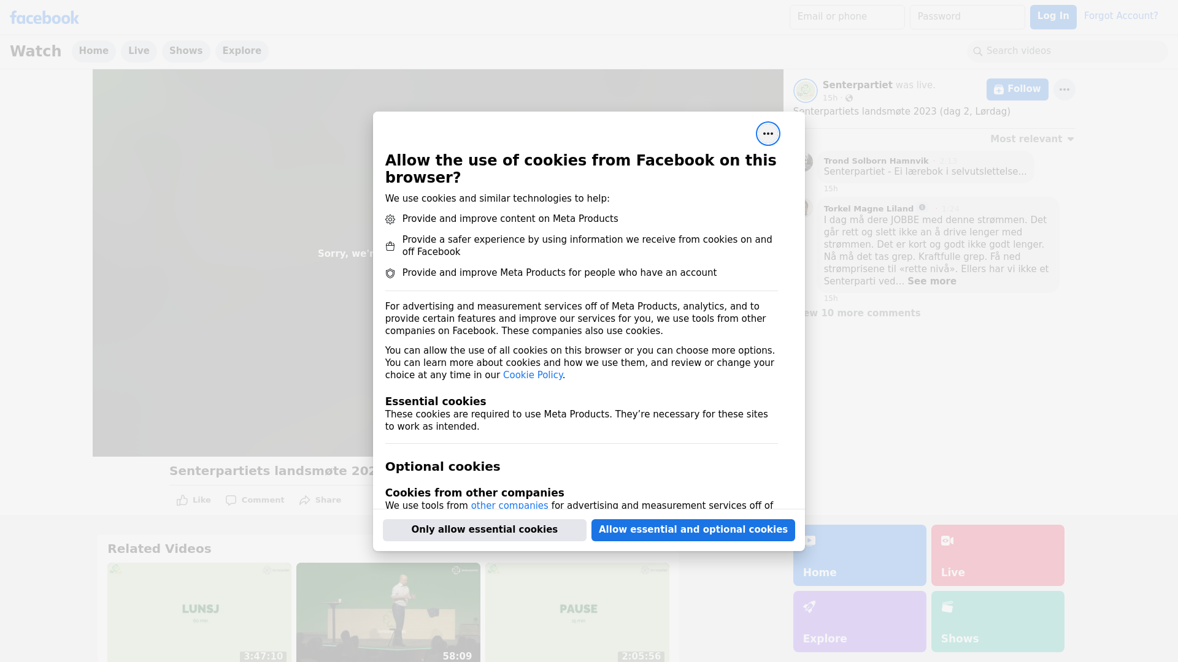Follow Senterpartiet
1178x662 pixels.
coord(1017,89)
